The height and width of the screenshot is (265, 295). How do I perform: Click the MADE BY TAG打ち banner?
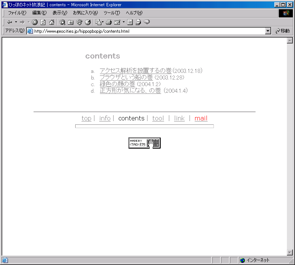(145, 143)
